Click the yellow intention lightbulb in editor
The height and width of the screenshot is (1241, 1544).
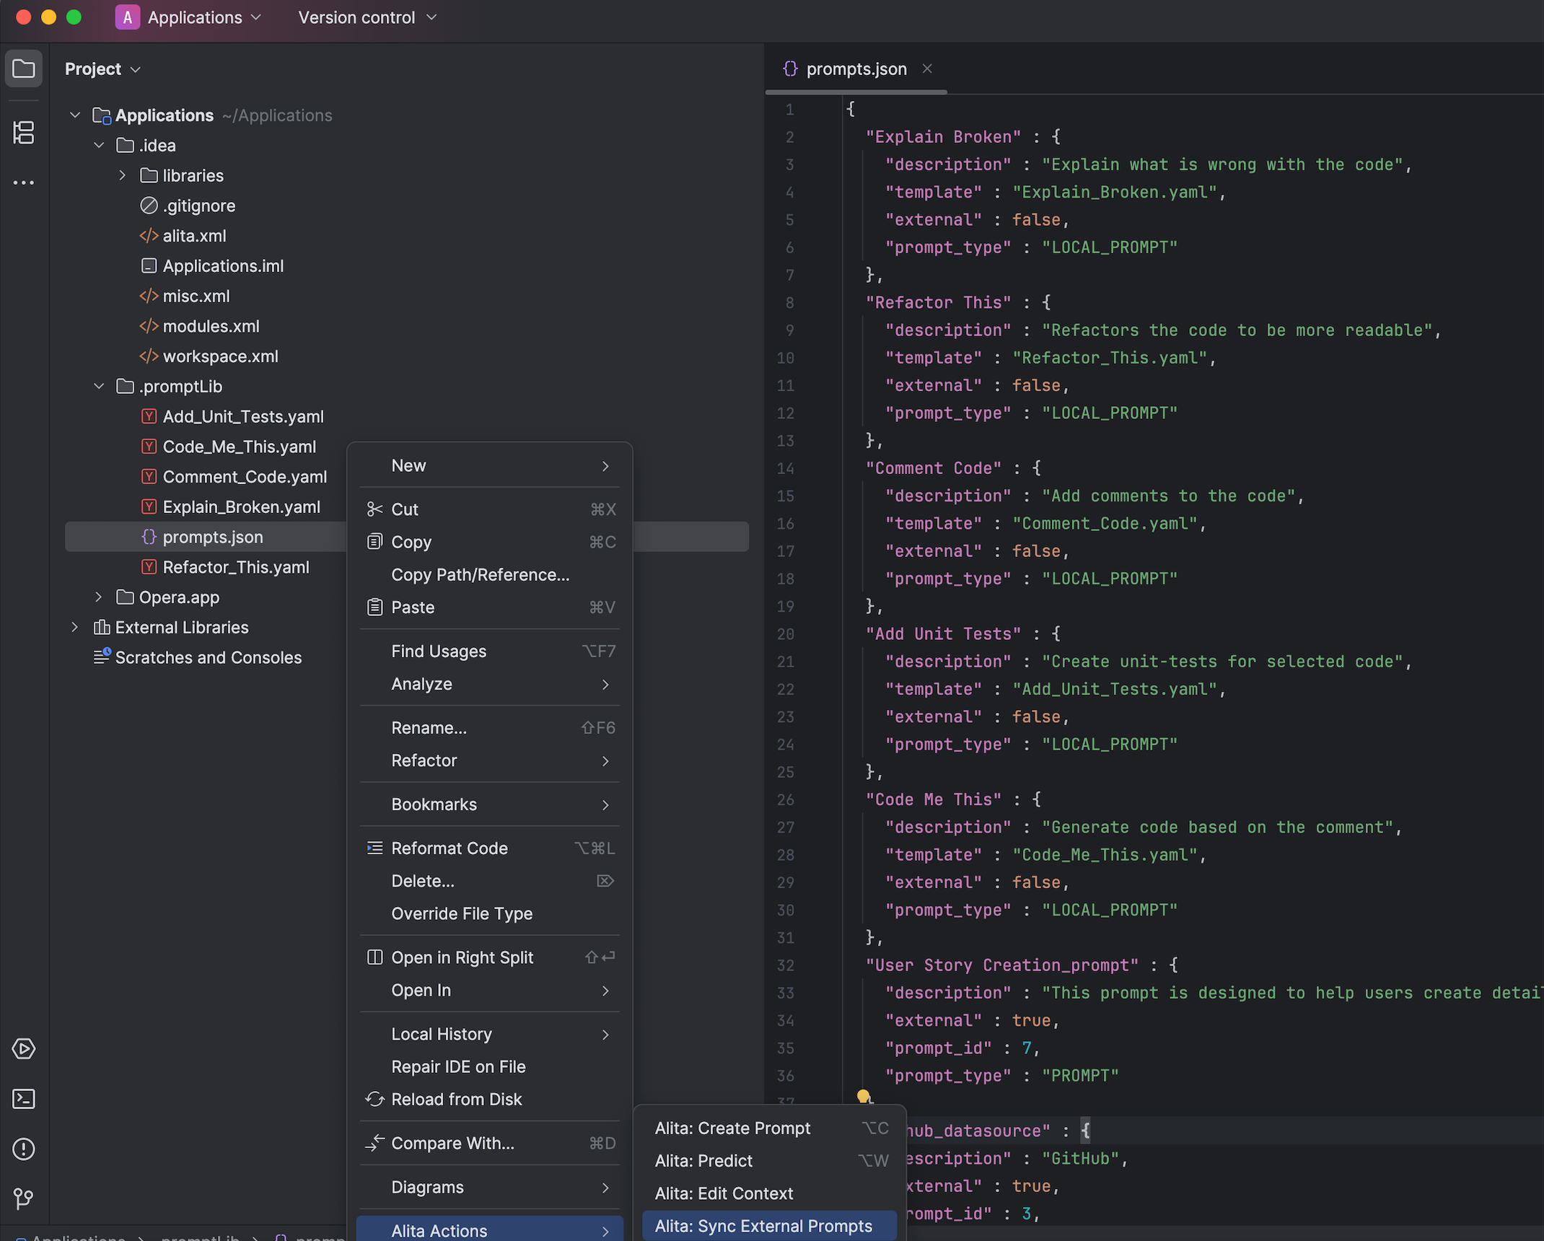864,1096
